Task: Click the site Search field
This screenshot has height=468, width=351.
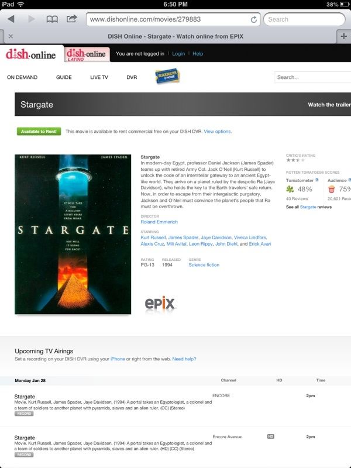Action: pyautogui.click(x=312, y=77)
